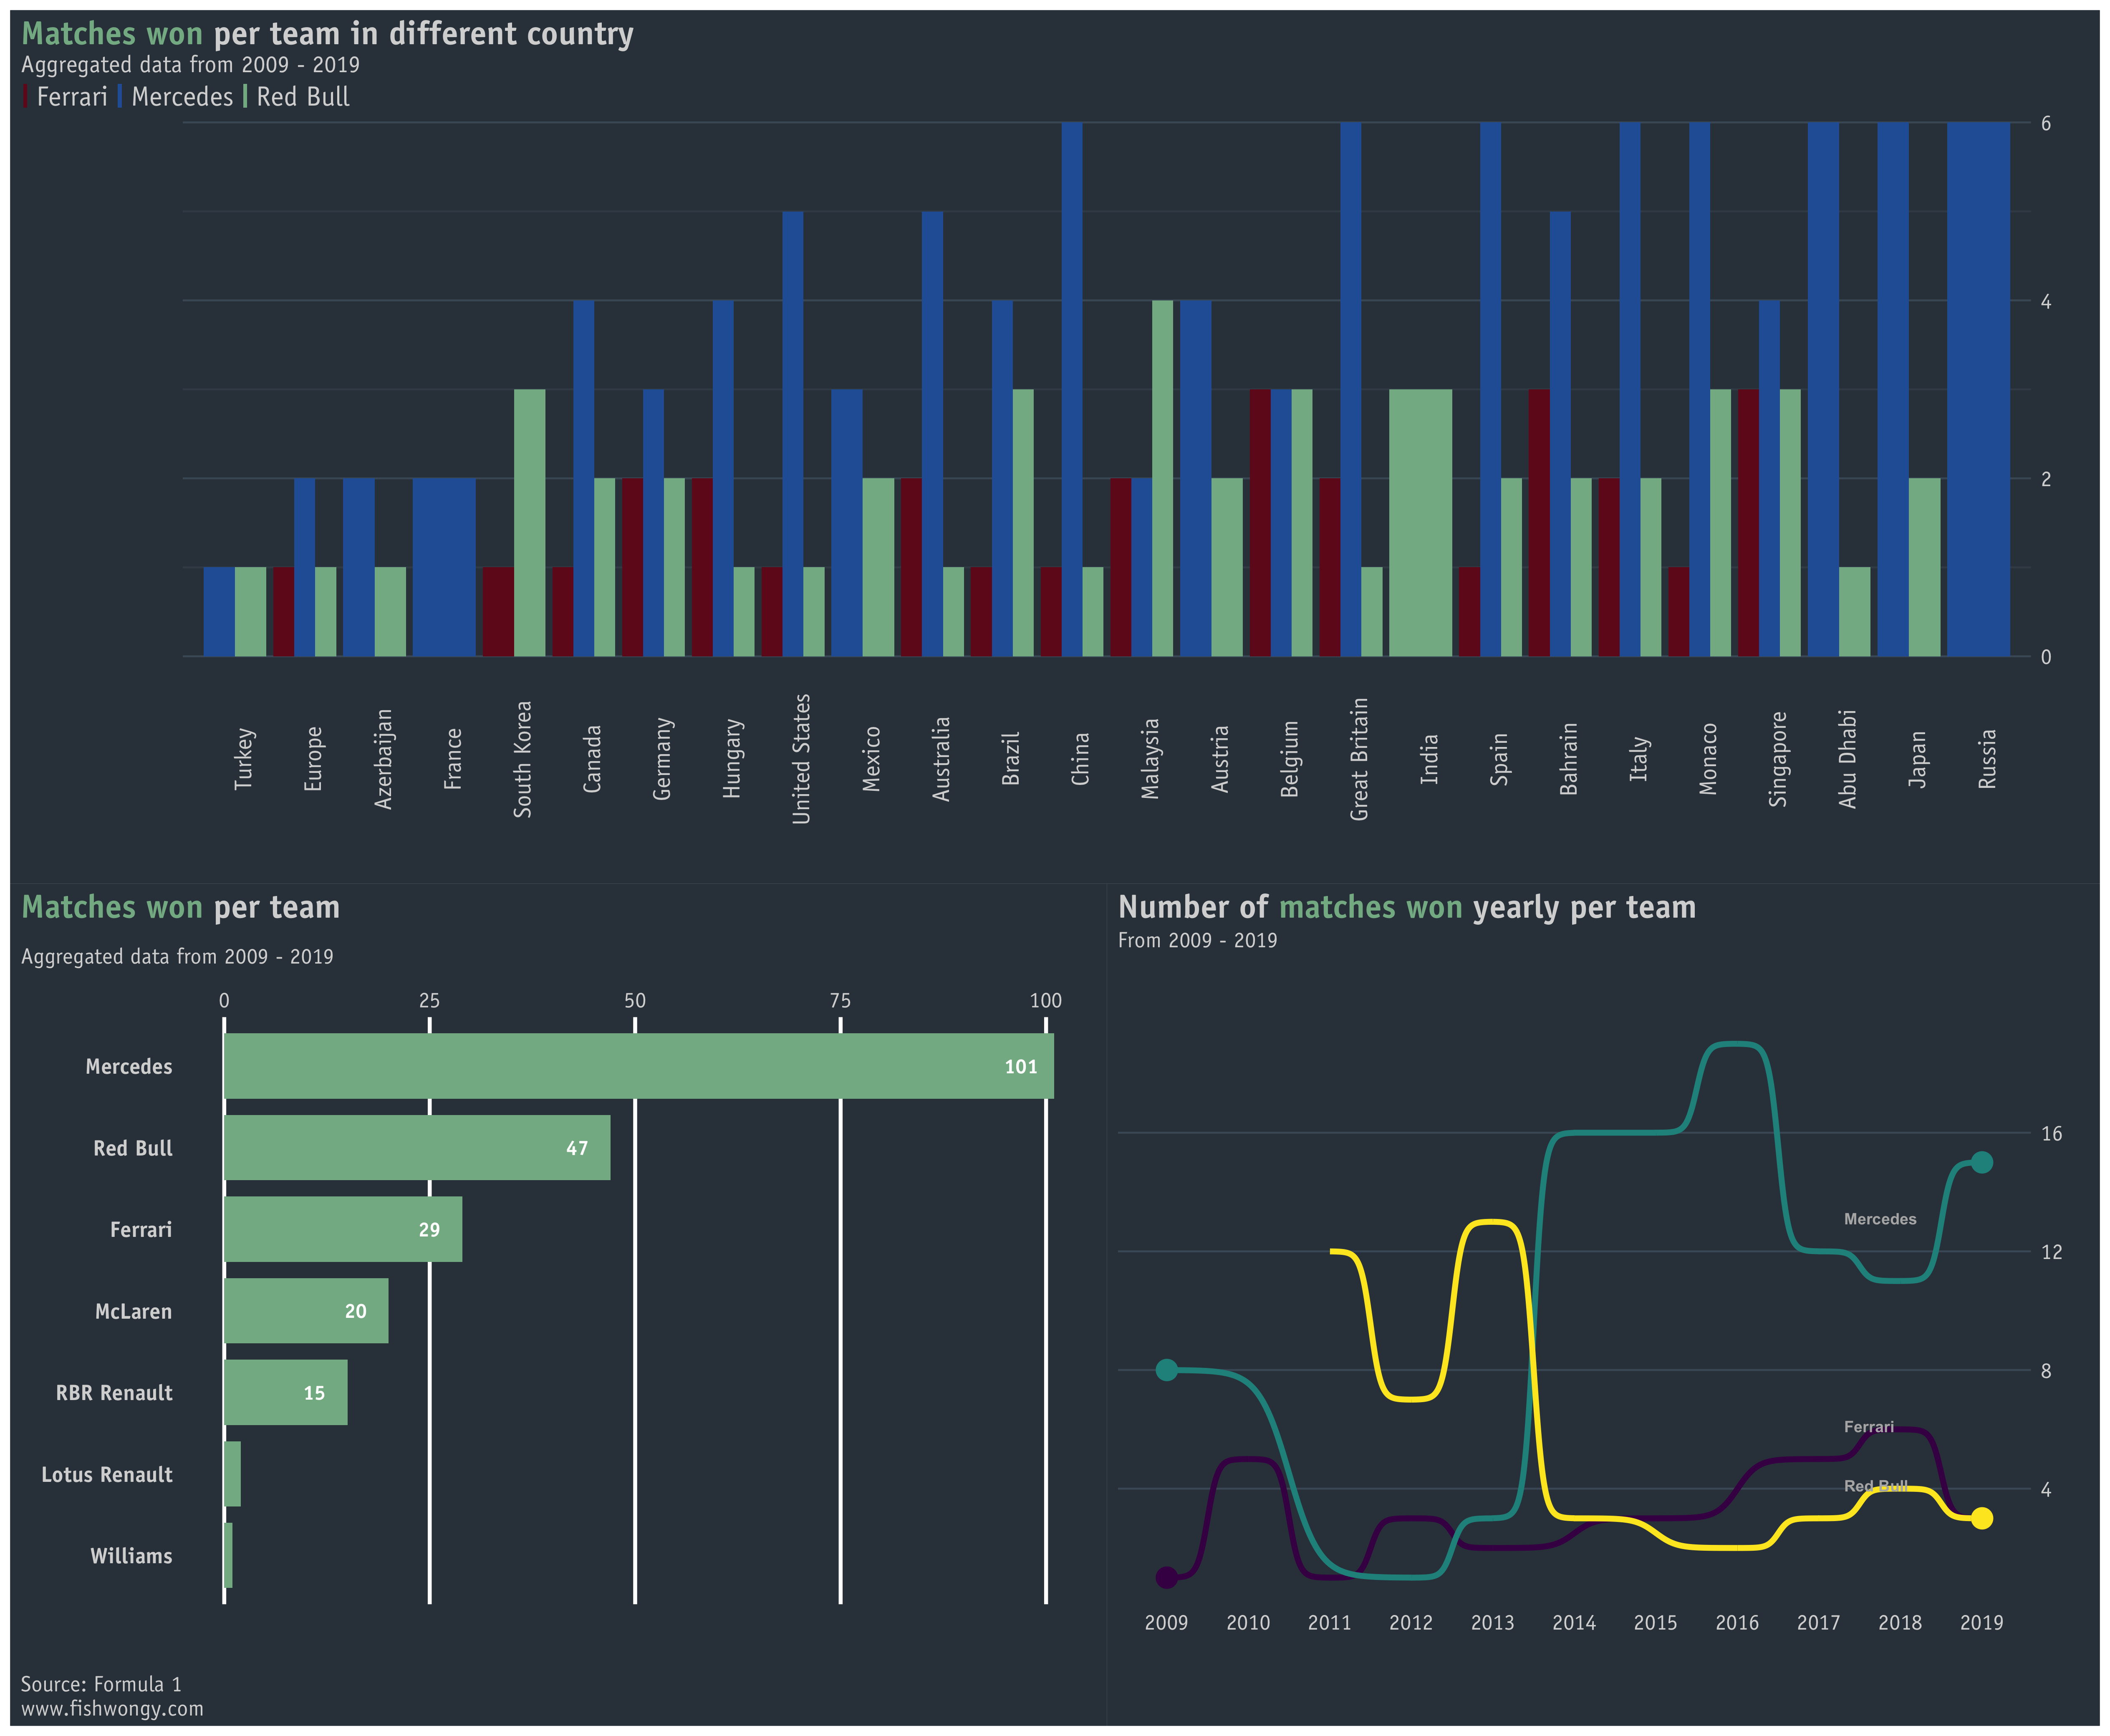Click the 2016 year tick label

coord(1737,1622)
